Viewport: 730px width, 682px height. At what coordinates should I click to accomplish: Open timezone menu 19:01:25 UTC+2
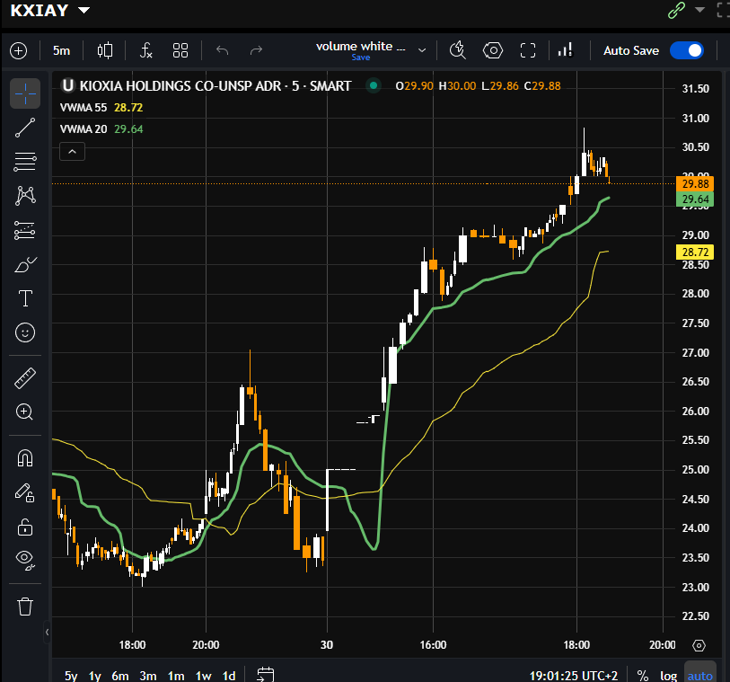pyautogui.click(x=574, y=676)
